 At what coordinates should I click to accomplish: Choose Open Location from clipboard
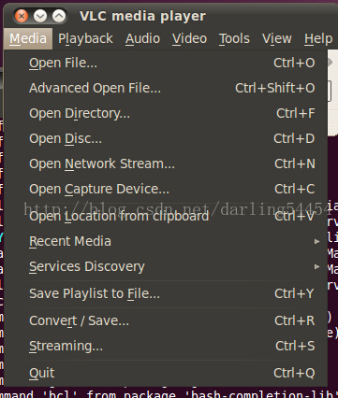point(166,216)
